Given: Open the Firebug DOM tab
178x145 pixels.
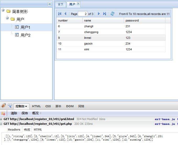Looking at the screenshot, I should point(70,106).
